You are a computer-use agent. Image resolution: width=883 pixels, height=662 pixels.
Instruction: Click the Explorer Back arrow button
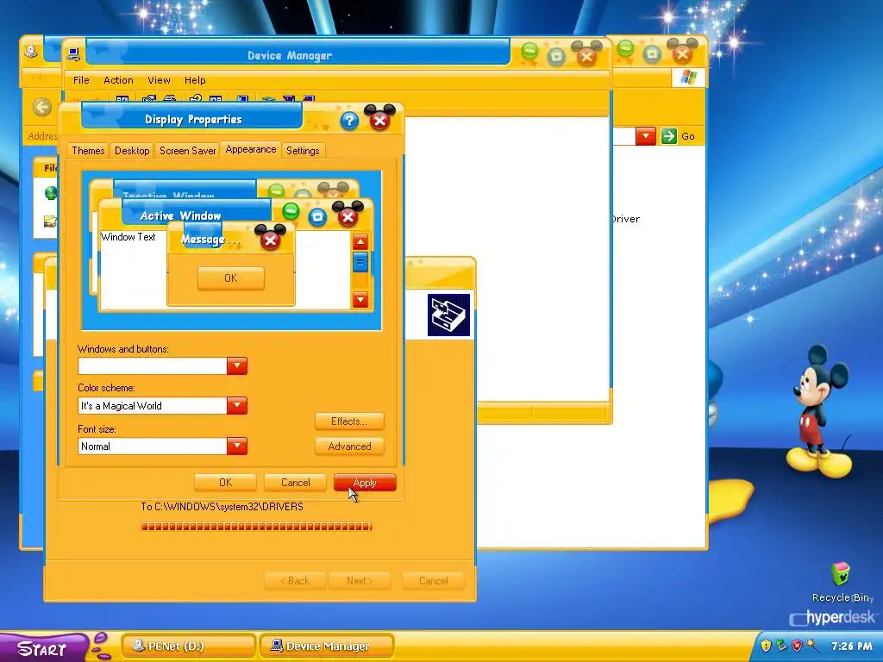click(x=42, y=107)
